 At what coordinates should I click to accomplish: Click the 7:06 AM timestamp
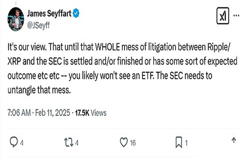coord(19,113)
